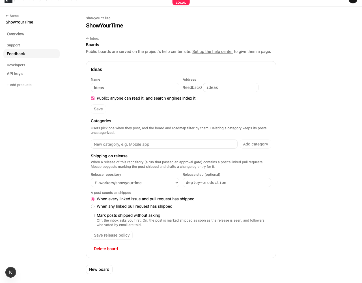Viewport: 362px width, 283px height.
Task: Select 'When any linked pull request has shipped'
Action: click(x=92, y=206)
